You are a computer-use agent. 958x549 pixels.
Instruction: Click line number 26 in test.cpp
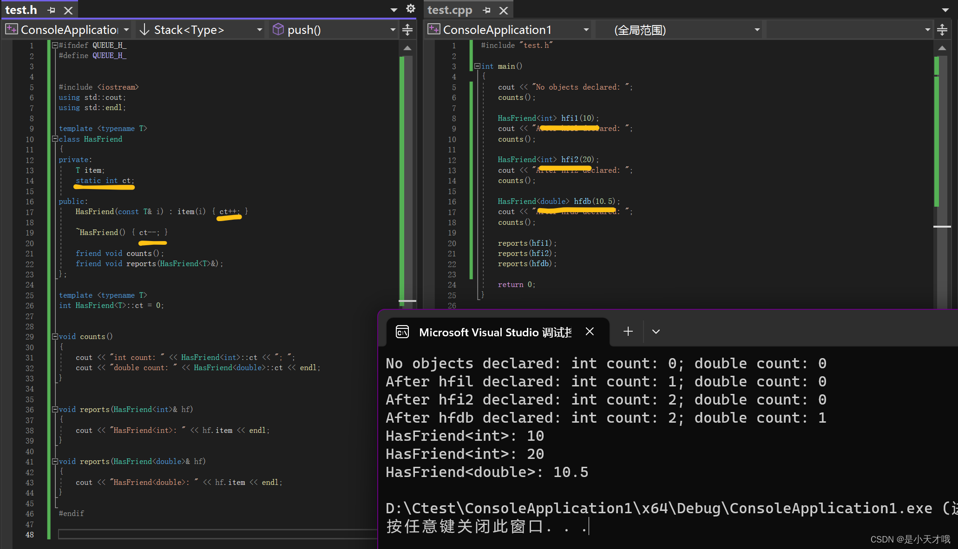tap(452, 306)
